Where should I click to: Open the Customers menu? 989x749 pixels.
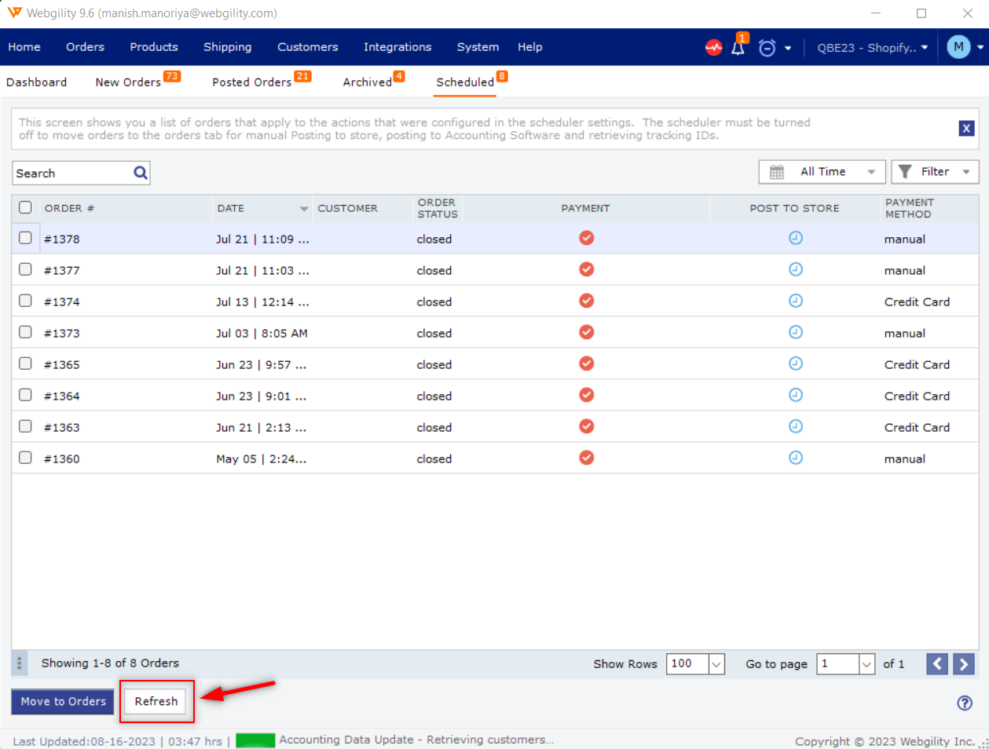pyautogui.click(x=307, y=47)
